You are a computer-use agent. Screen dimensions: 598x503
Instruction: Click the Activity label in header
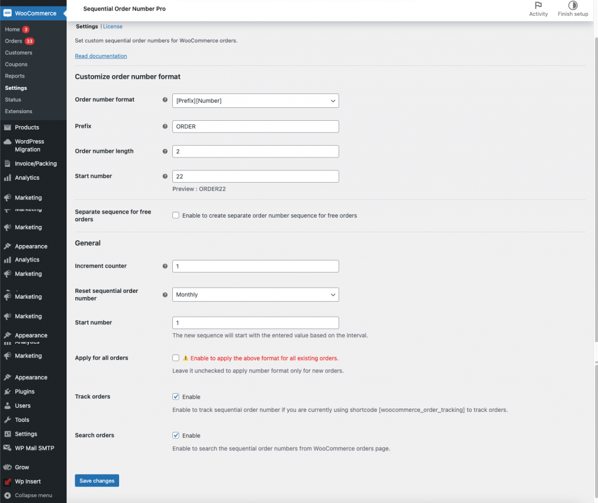(x=538, y=14)
